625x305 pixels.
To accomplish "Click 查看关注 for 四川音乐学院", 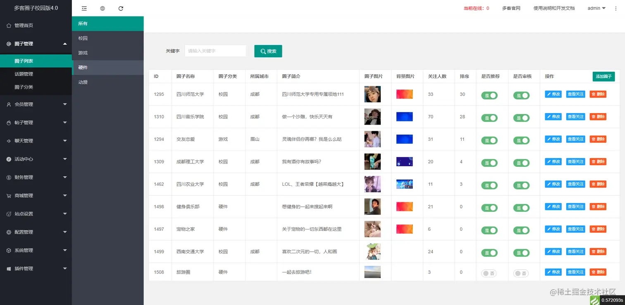I will point(576,117).
